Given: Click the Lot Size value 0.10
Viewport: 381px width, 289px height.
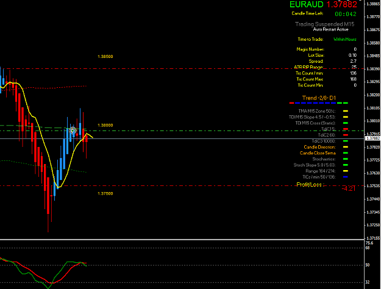Looking at the screenshot, I should (x=352, y=55).
